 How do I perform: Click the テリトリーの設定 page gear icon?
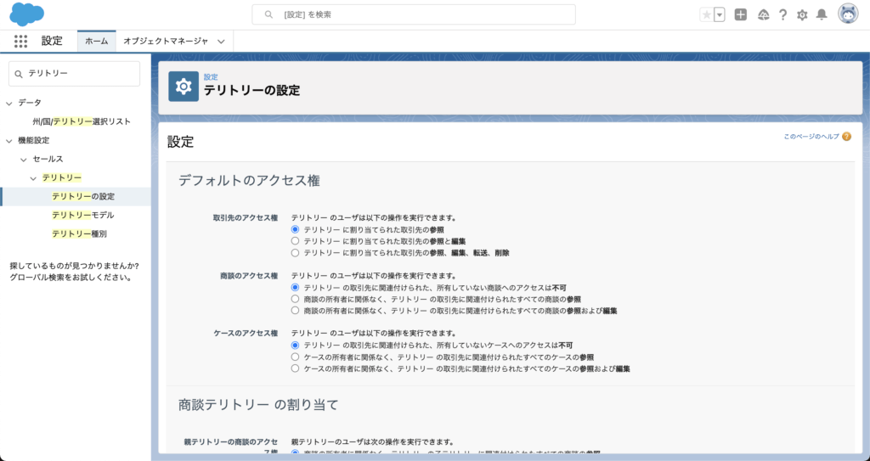click(184, 87)
